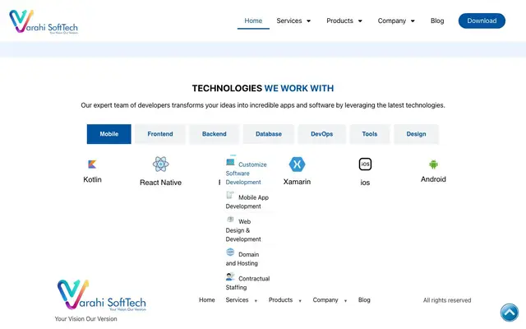
Task: Click the "All rights reserved" text
Action: (447, 300)
